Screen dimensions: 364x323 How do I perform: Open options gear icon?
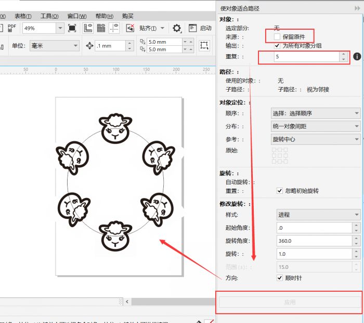point(177,28)
